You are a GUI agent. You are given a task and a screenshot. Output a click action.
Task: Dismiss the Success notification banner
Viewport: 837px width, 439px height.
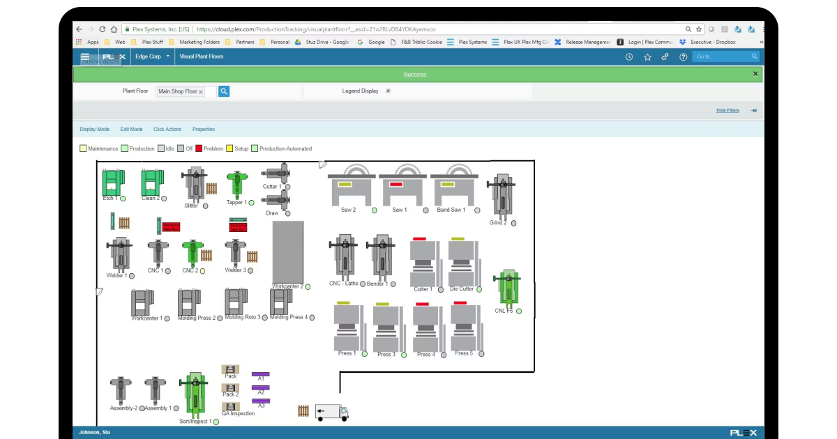[755, 73]
